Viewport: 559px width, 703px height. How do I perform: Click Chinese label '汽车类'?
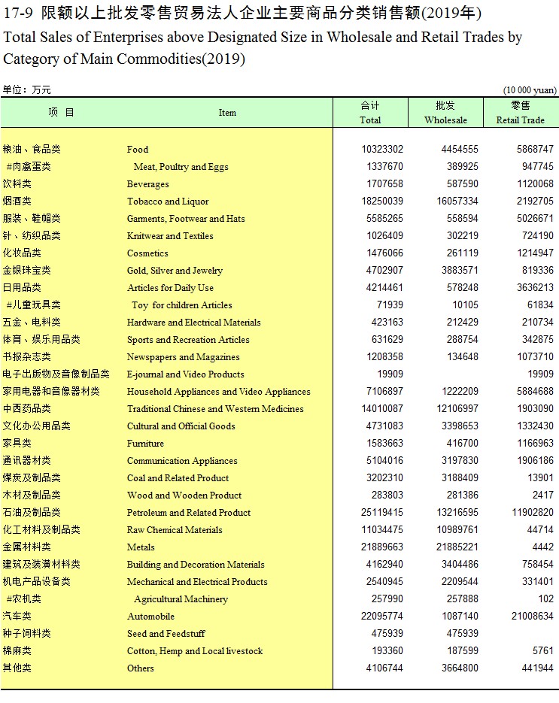[17, 617]
